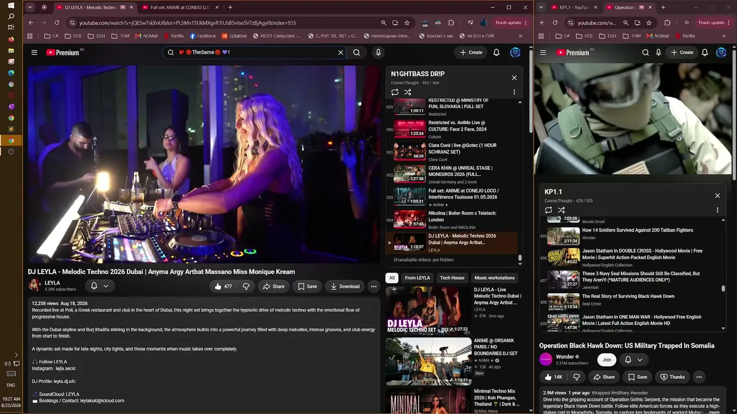Viewport: 737px width, 414px height.
Task: Open more actions for DJ LEYLA video
Action: click(x=374, y=286)
